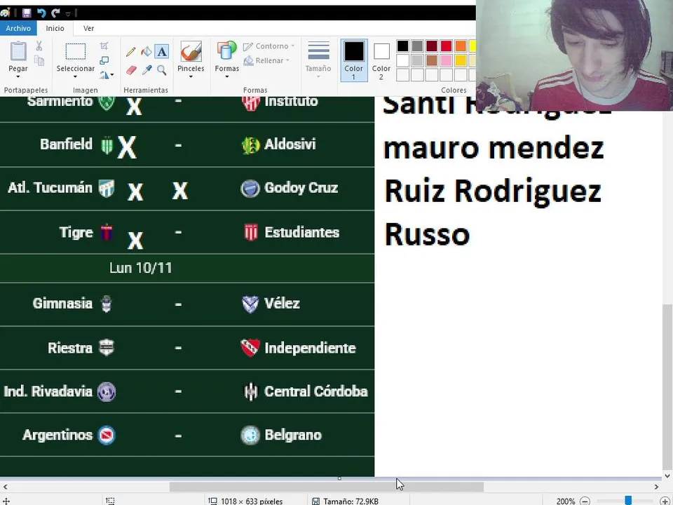Pick the dark red color swatch
The image size is (673, 505).
pyautogui.click(x=432, y=46)
